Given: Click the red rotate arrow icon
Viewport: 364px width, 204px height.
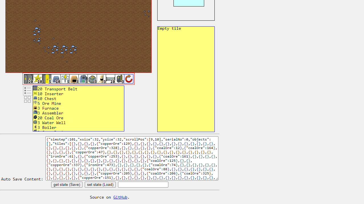Looking at the screenshot, I should click(129, 79).
